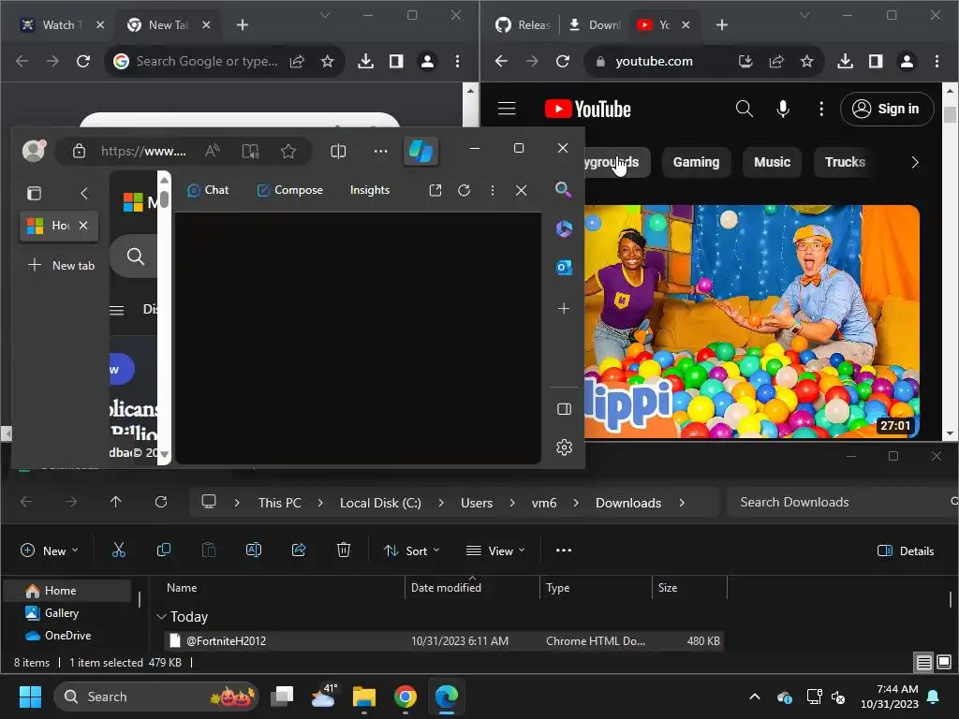The width and height of the screenshot is (959, 719).
Task: Open the Sort dropdown in File Explorer
Action: [x=412, y=550]
